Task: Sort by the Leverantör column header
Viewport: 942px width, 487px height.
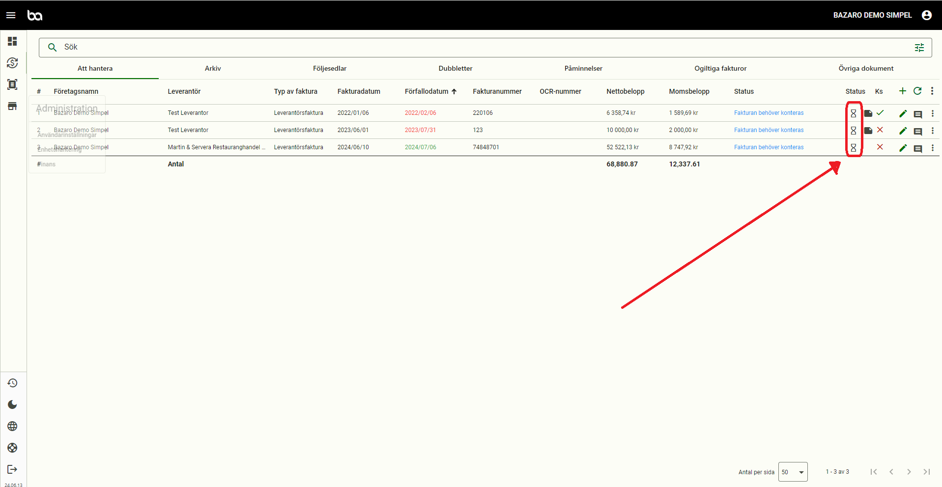Action: point(184,91)
